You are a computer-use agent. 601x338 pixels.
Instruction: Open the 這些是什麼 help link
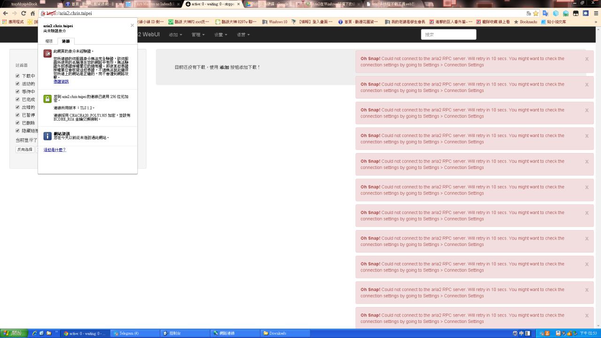tap(55, 150)
